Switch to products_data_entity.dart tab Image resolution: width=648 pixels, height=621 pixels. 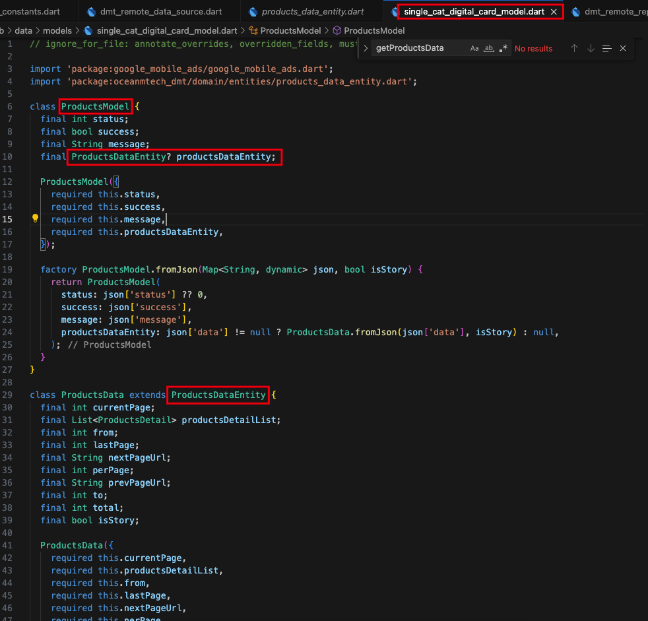click(x=307, y=12)
